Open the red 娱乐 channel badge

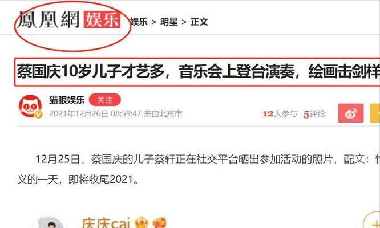(x=102, y=19)
